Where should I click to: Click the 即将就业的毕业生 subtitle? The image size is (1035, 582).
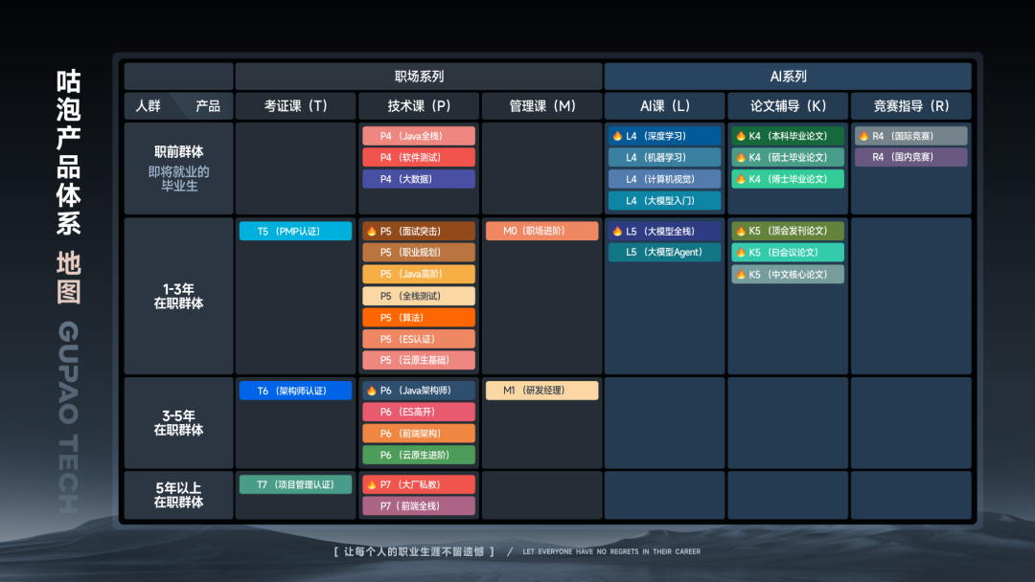tap(179, 179)
